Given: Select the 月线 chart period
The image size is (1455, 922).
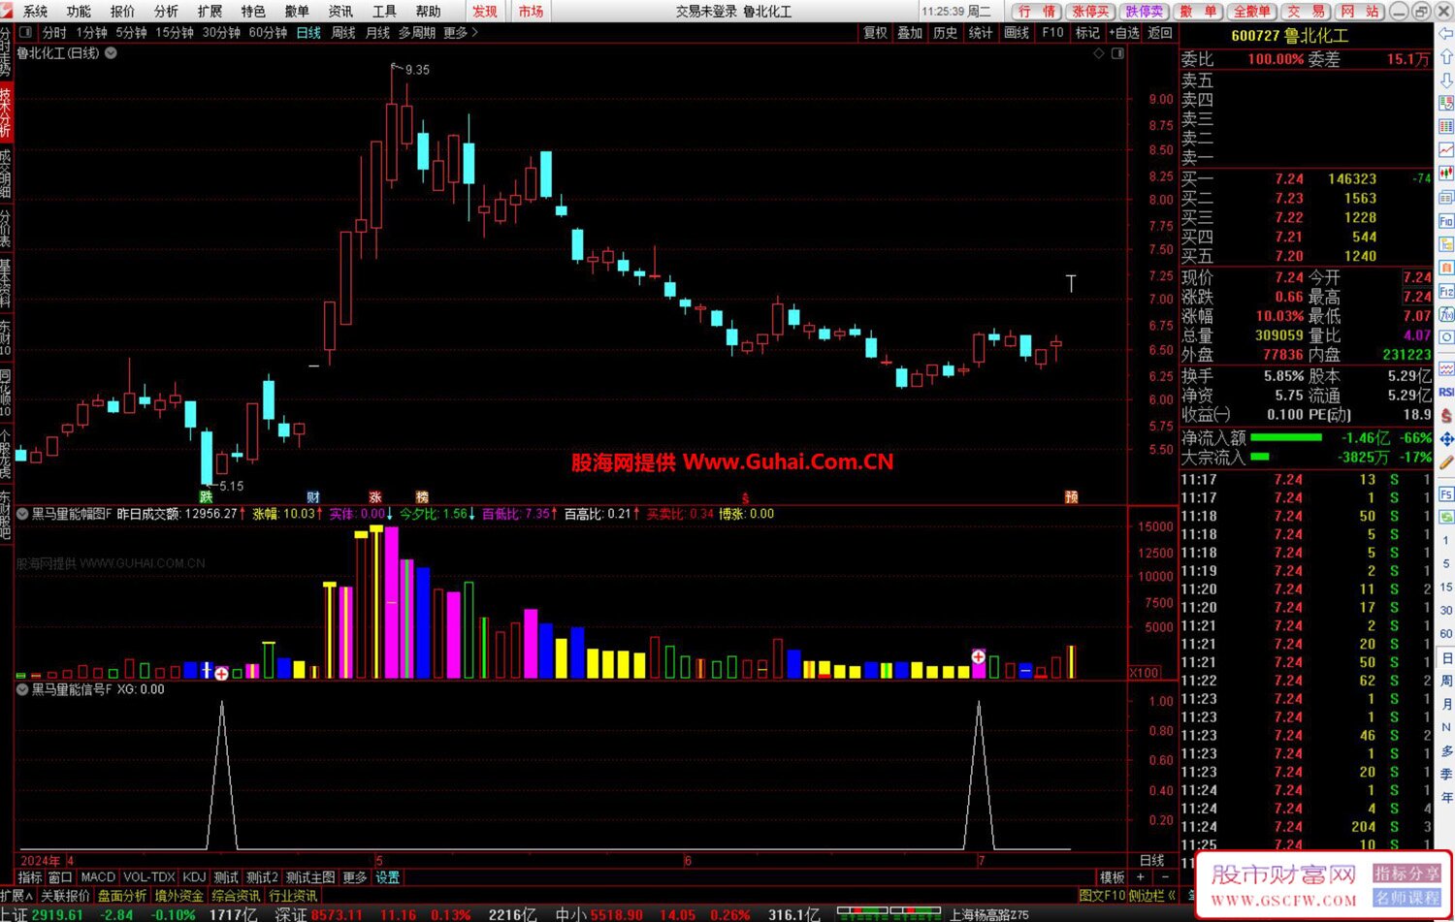Looking at the screenshot, I should click(x=377, y=33).
